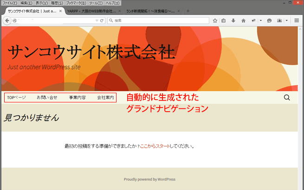Screen dimensions: 304x190
Task: Click the サンコウサイト株式会社 site title
Action: pos(91,52)
